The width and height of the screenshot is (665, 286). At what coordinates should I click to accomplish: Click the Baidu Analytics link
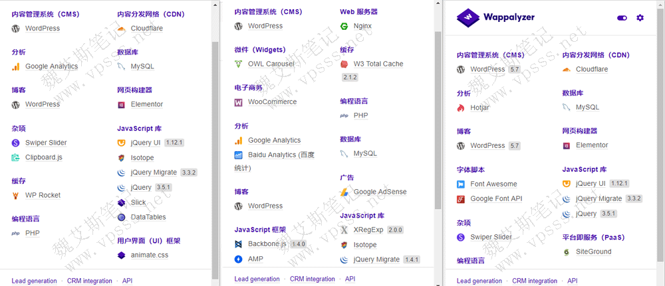click(280, 155)
